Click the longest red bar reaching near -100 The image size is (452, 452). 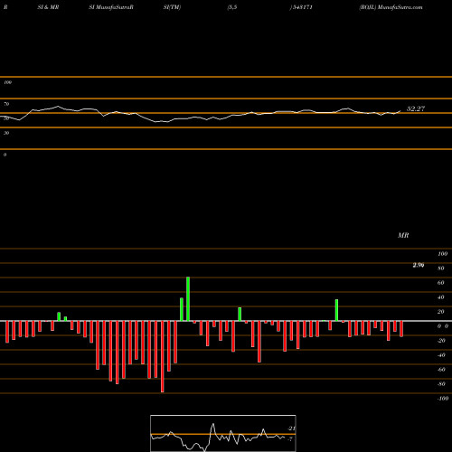[x=163, y=356]
